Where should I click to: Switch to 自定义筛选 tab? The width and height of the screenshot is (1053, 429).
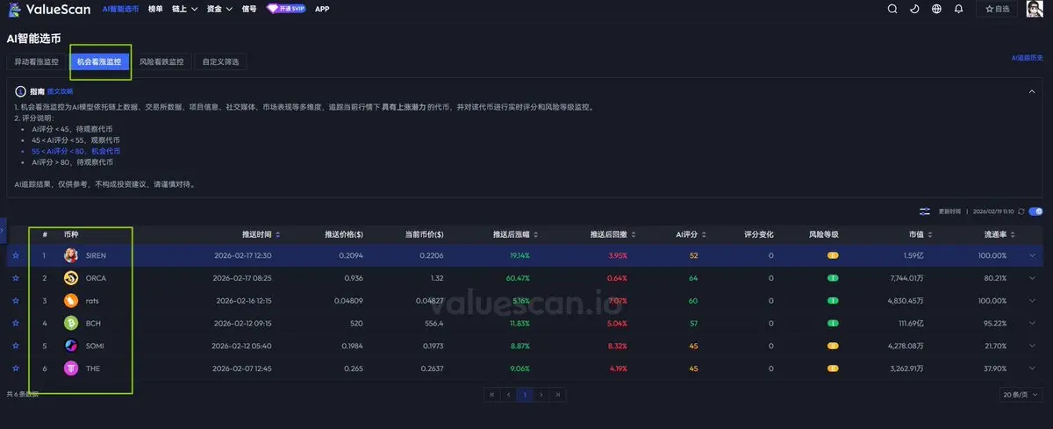click(x=221, y=62)
